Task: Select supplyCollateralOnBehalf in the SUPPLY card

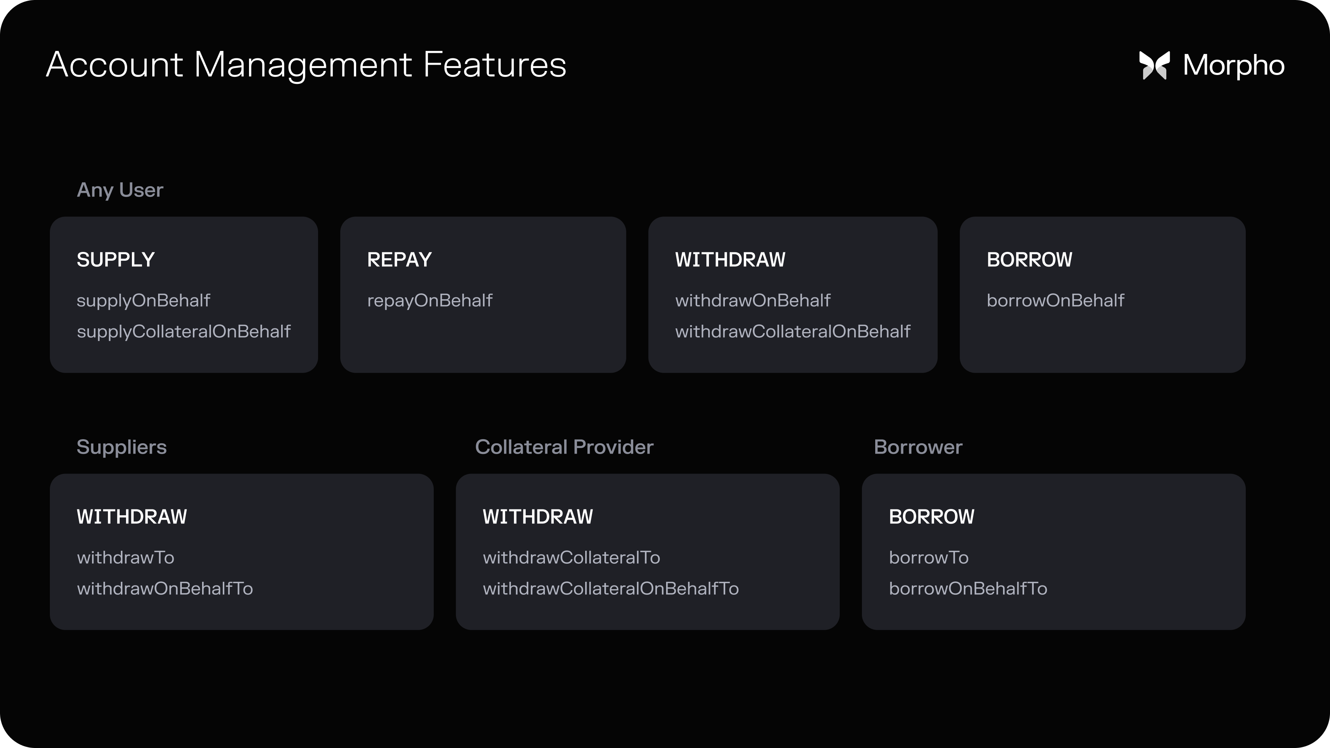Action: pyautogui.click(x=183, y=331)
